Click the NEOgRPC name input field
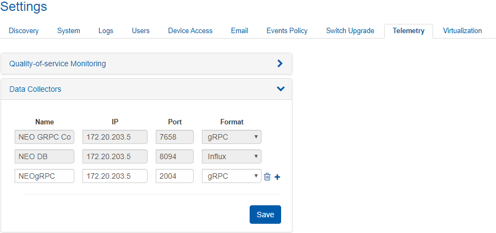Image resolution: width=496 pixels, height=233 pixels. (44, 176)
